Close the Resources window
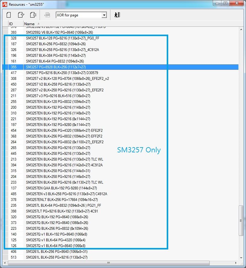246x268 pixels. click(237, 3)
